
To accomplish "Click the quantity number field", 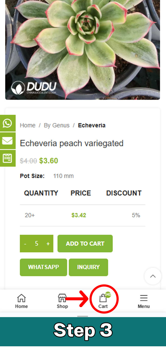I will click(36, 244).
